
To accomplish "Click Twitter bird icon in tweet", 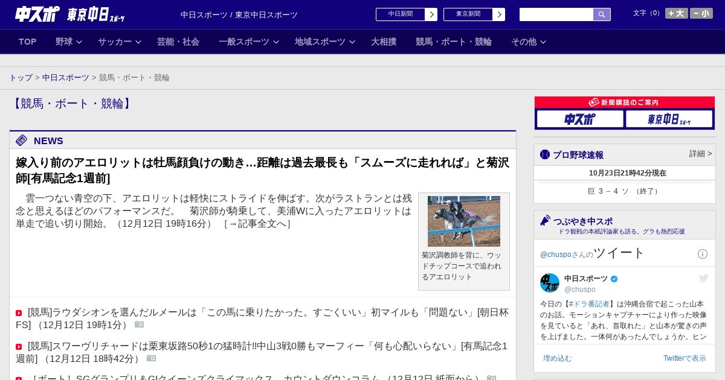I will 703,278.
